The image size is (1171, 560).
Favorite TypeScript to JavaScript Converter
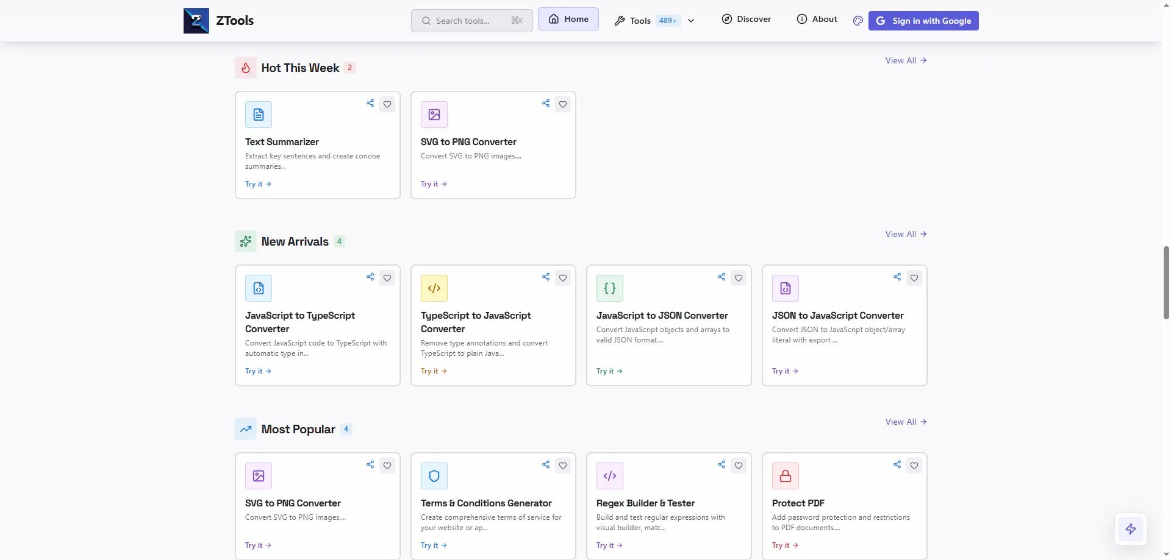pos(563,278)
